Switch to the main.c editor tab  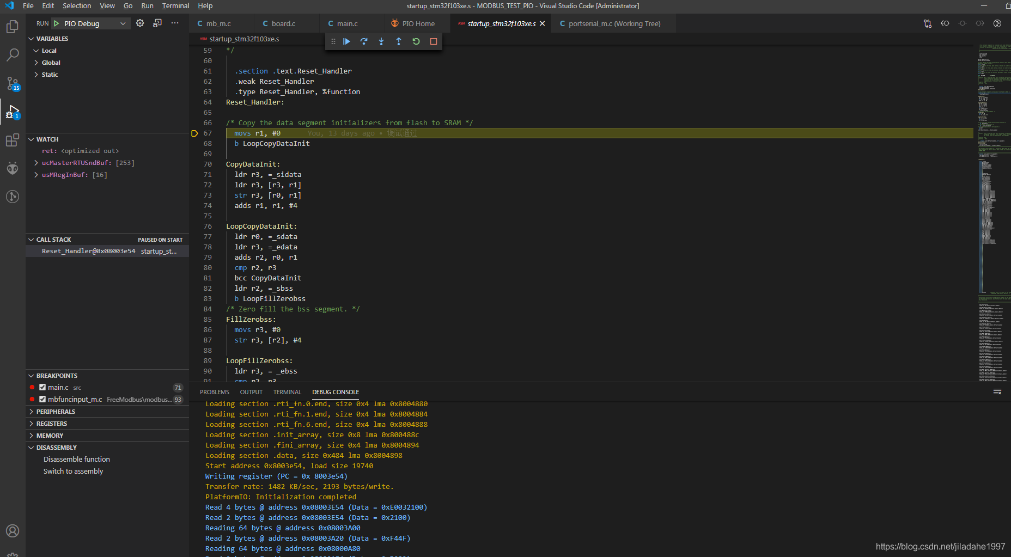pos(347,23)
